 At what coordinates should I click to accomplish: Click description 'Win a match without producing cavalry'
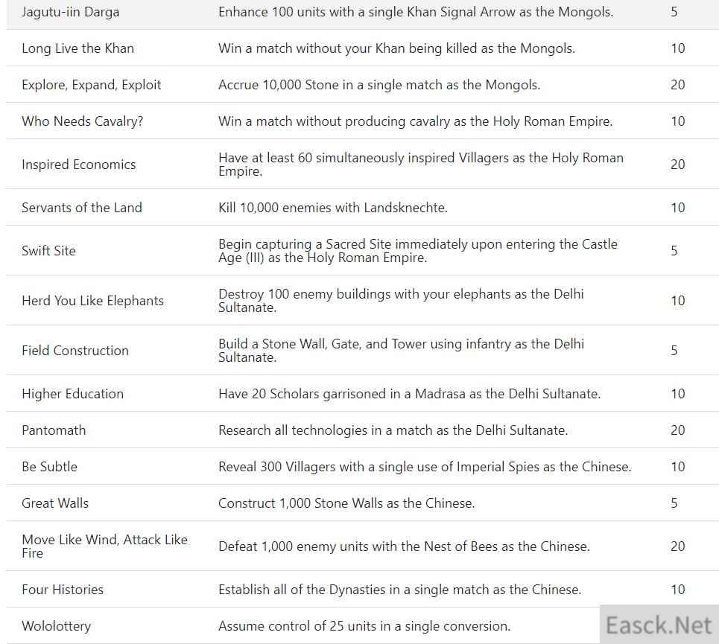(416, 121)
